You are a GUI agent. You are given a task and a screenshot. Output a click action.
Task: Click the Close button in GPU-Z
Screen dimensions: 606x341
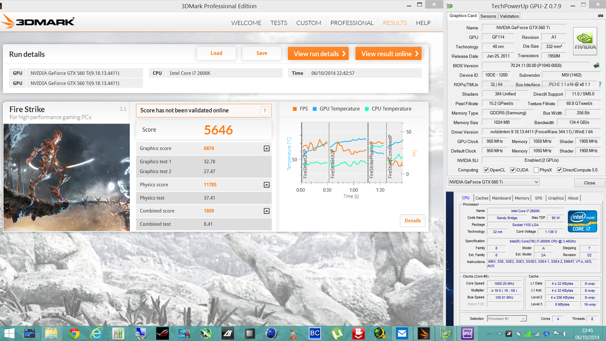click(589, 183)
